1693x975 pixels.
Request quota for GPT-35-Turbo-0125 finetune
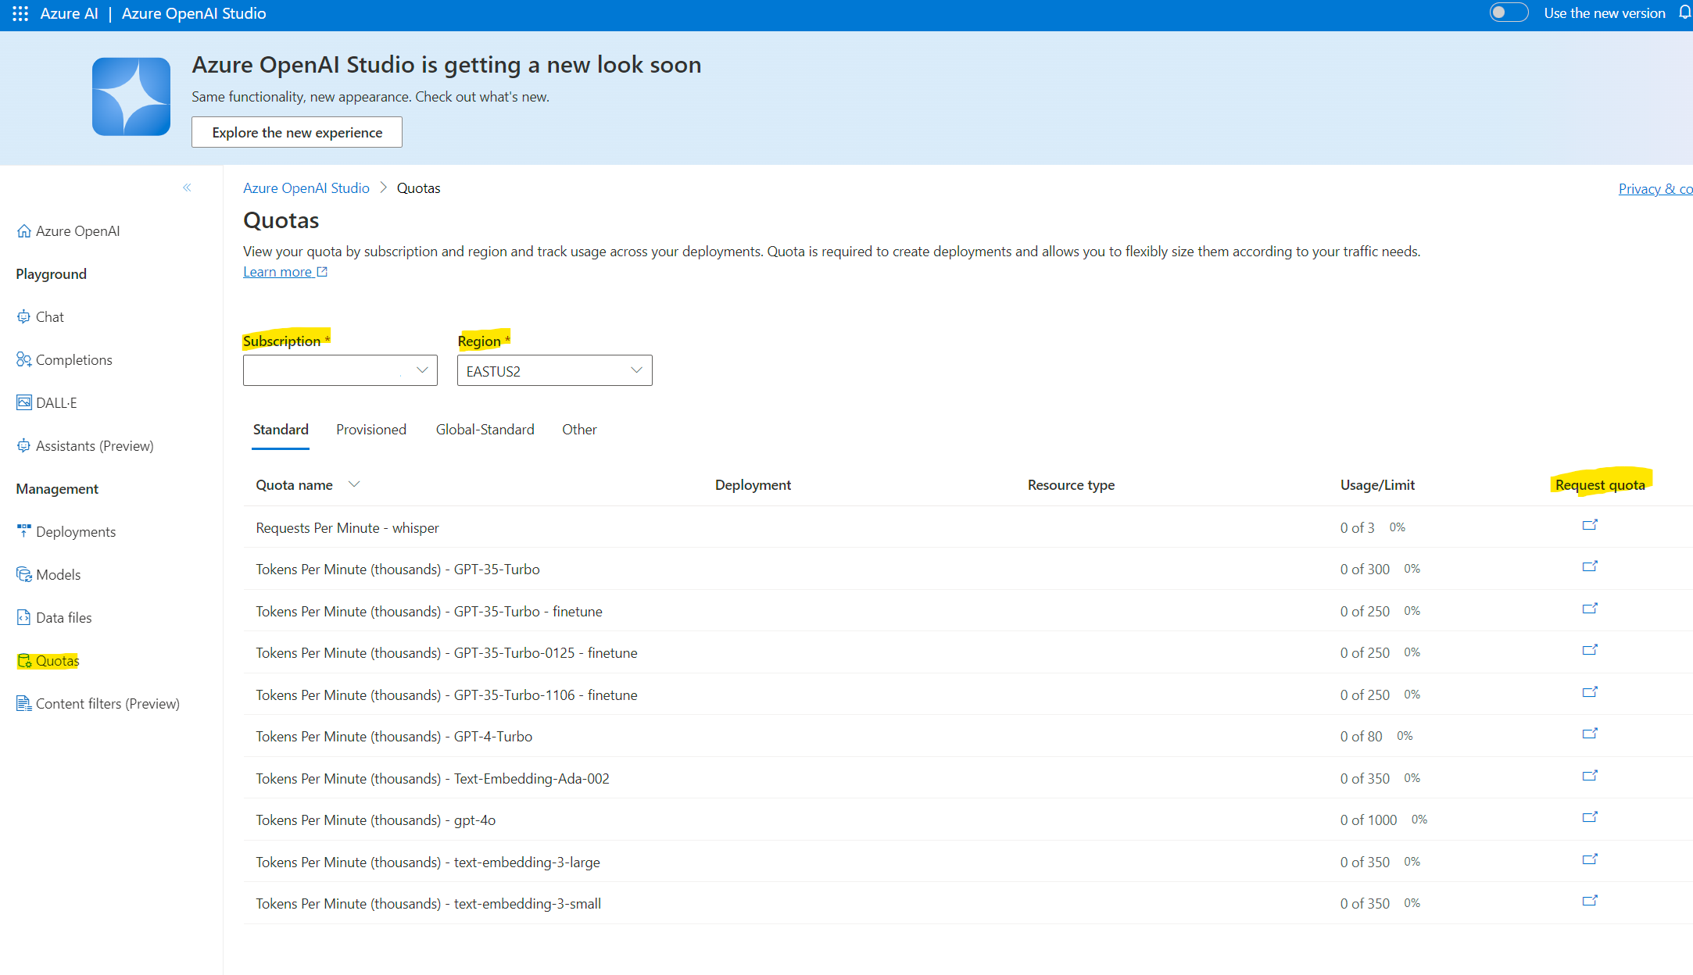(1590, 650)
